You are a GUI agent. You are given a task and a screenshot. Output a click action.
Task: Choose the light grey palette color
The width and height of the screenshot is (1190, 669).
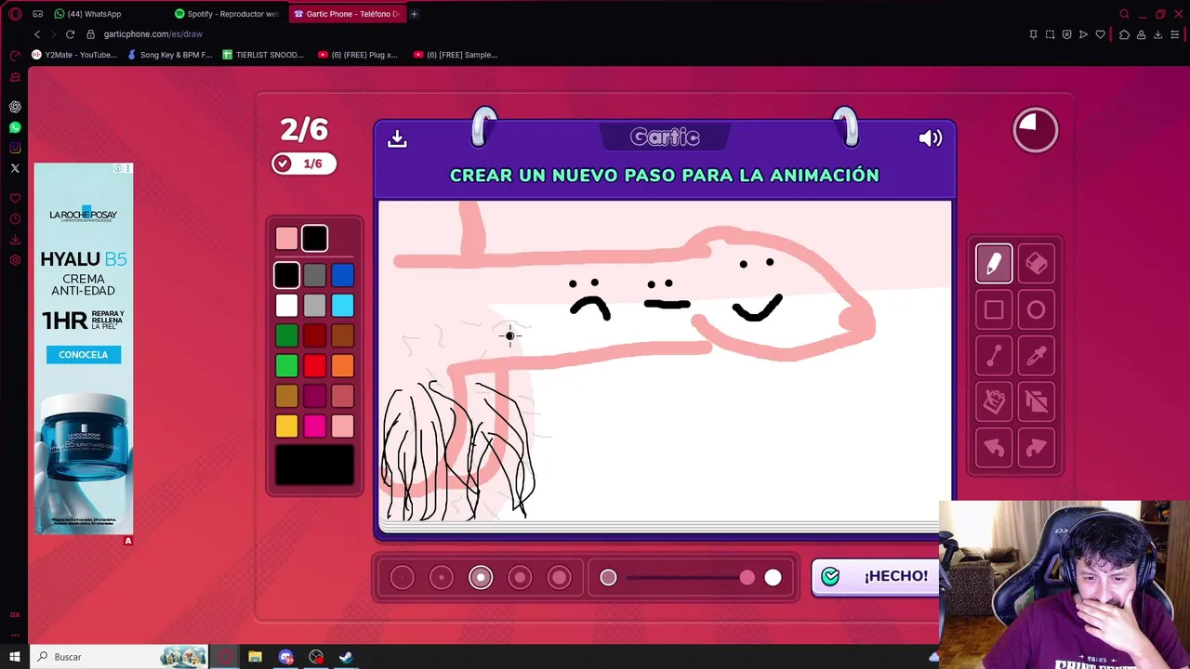(314, 305)
